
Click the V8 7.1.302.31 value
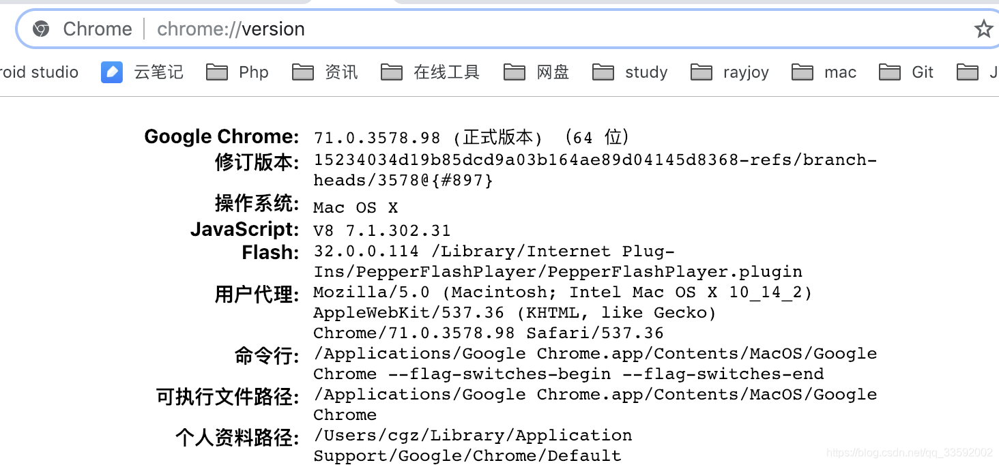tap(381, 231)
